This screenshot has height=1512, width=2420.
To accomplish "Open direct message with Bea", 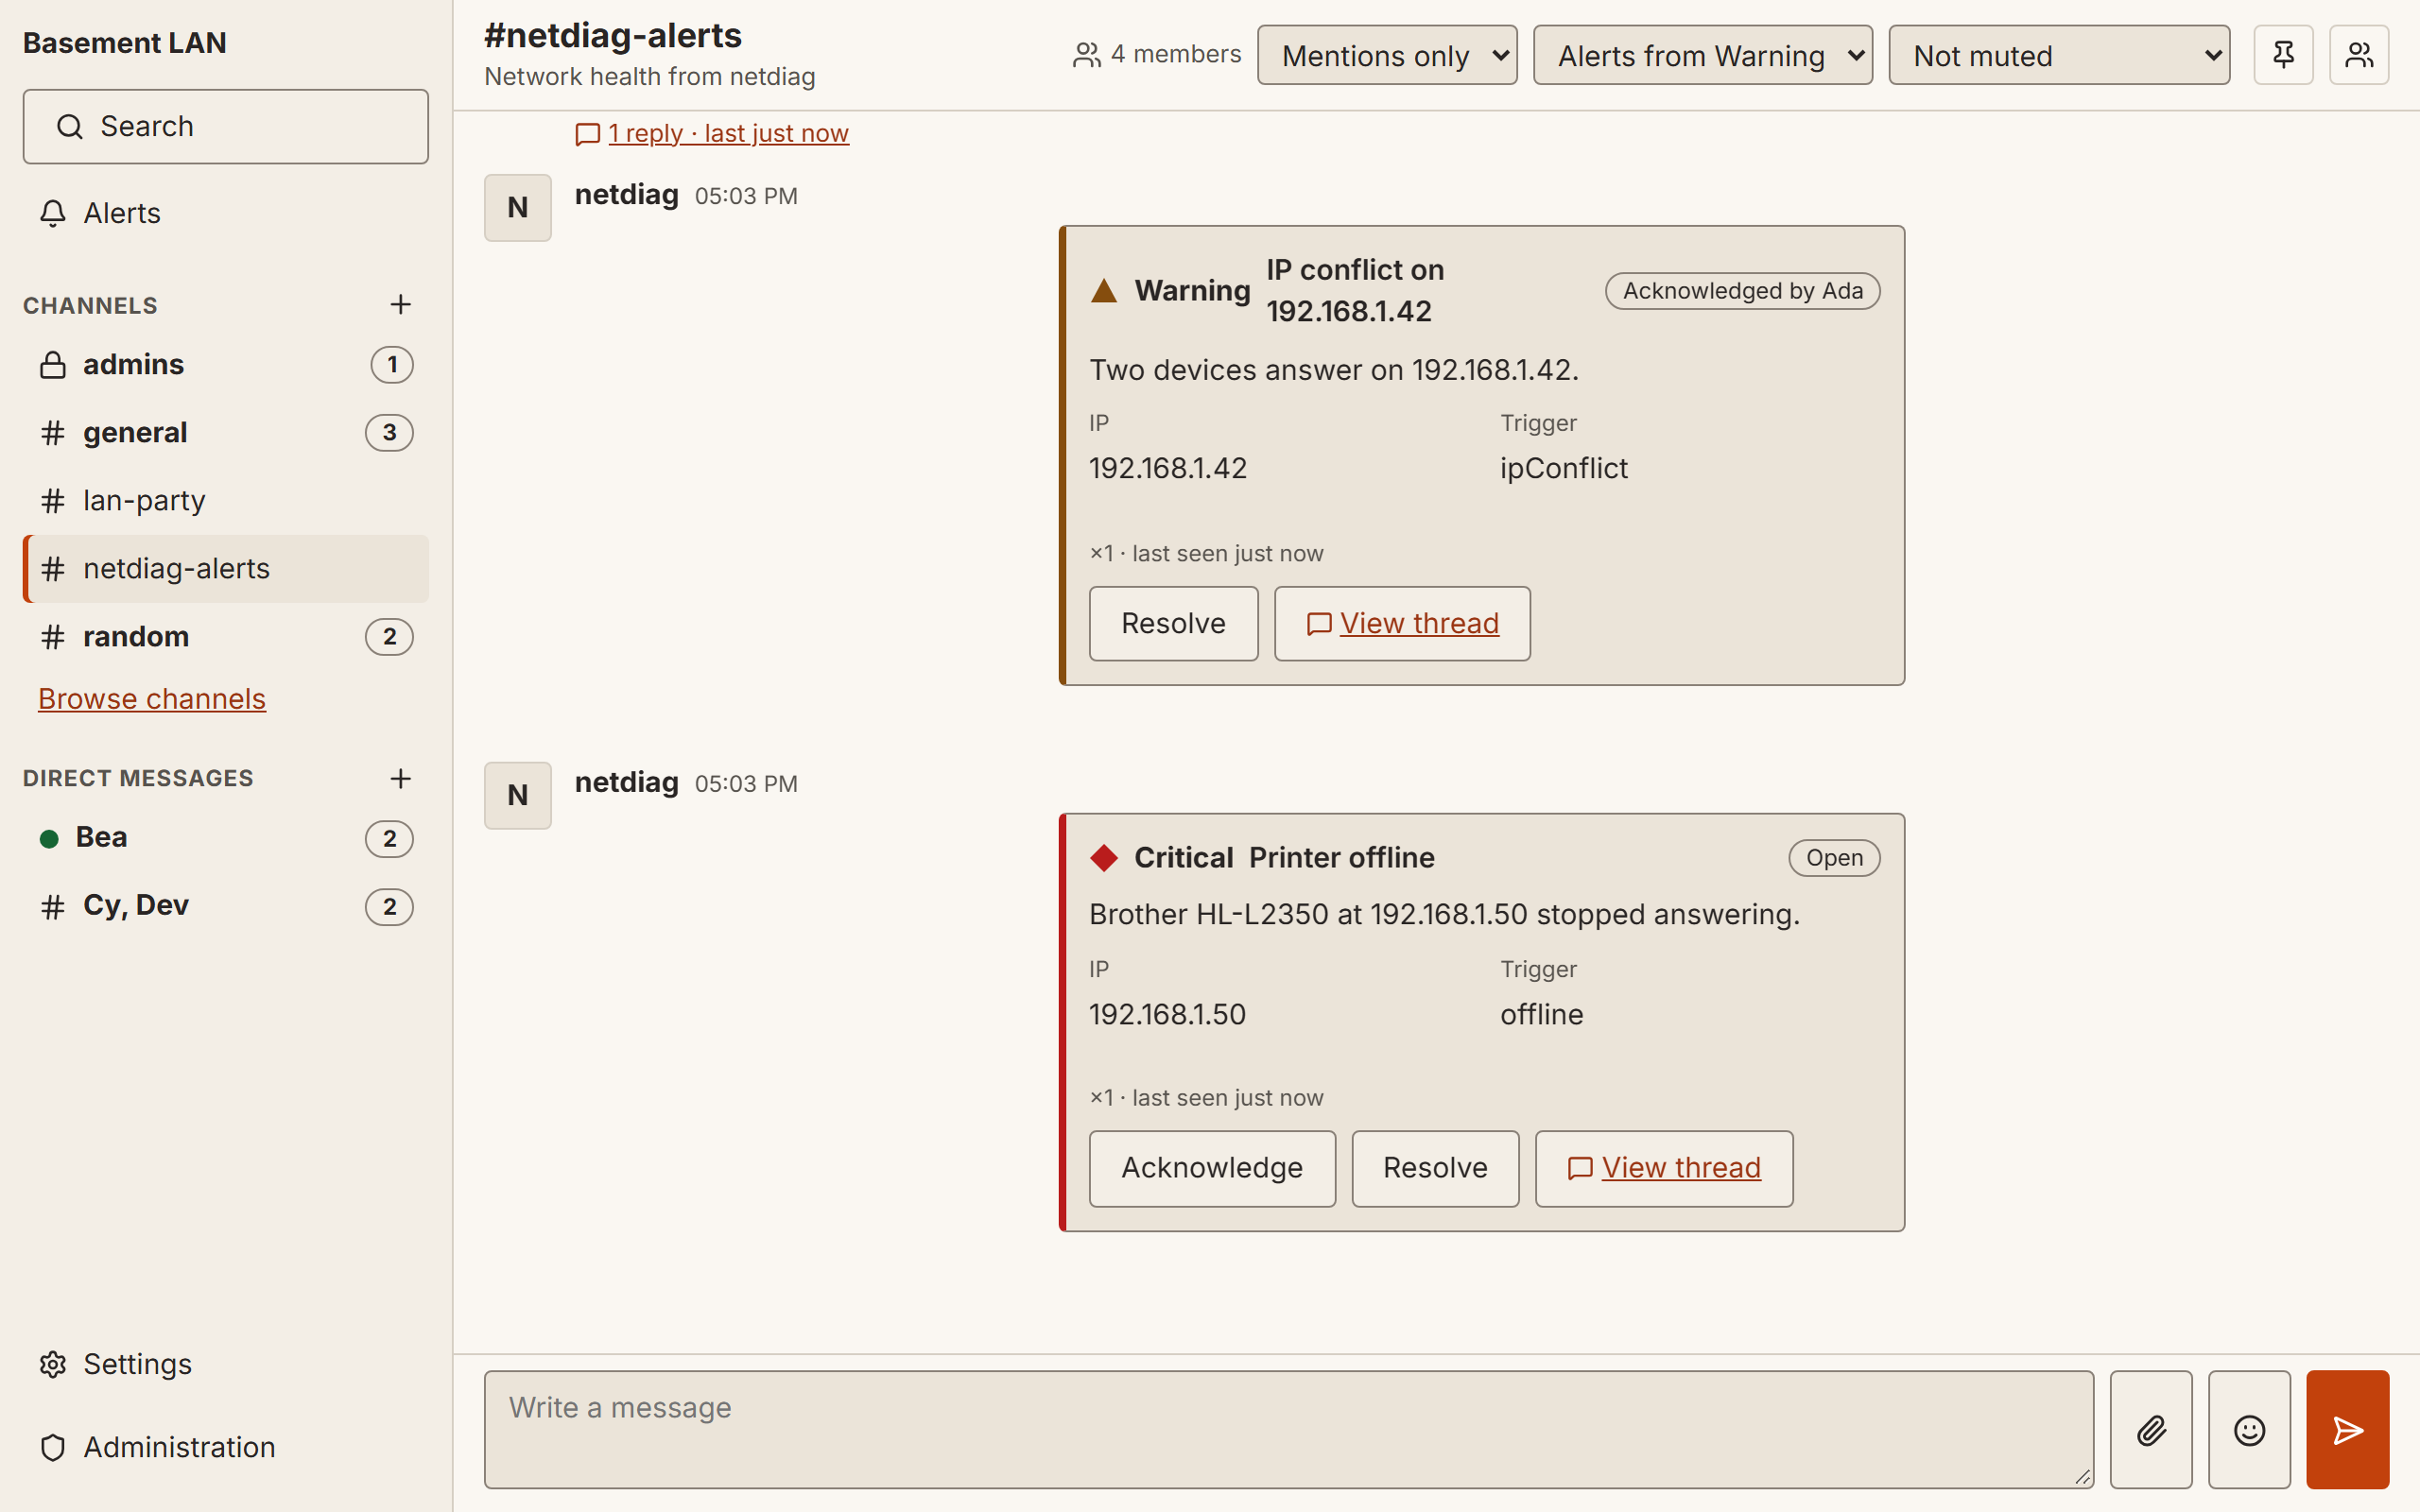I will (x=225, y=838).
